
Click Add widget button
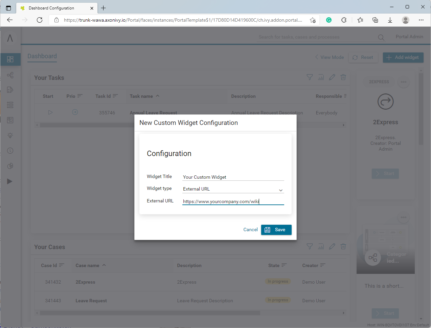tap(403, 58)
